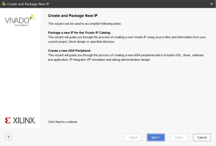Image resolution: width=216 pixels, height=146 pixels.
Task: Select the Create a new AXI4 Peripheral heading
Action: (69, 51)
